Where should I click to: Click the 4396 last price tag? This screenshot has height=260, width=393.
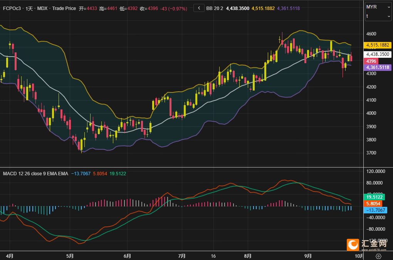[x=371, y=61]
